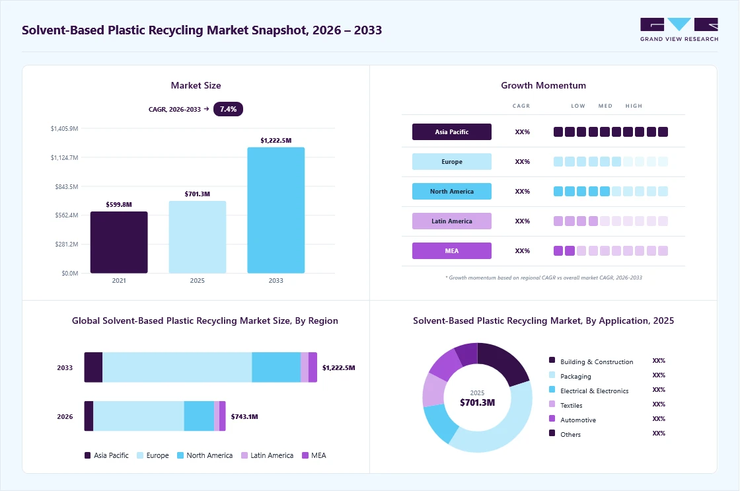Screen dimensions: 740x491
Task: Click the Europe region button
Action: 452,161
